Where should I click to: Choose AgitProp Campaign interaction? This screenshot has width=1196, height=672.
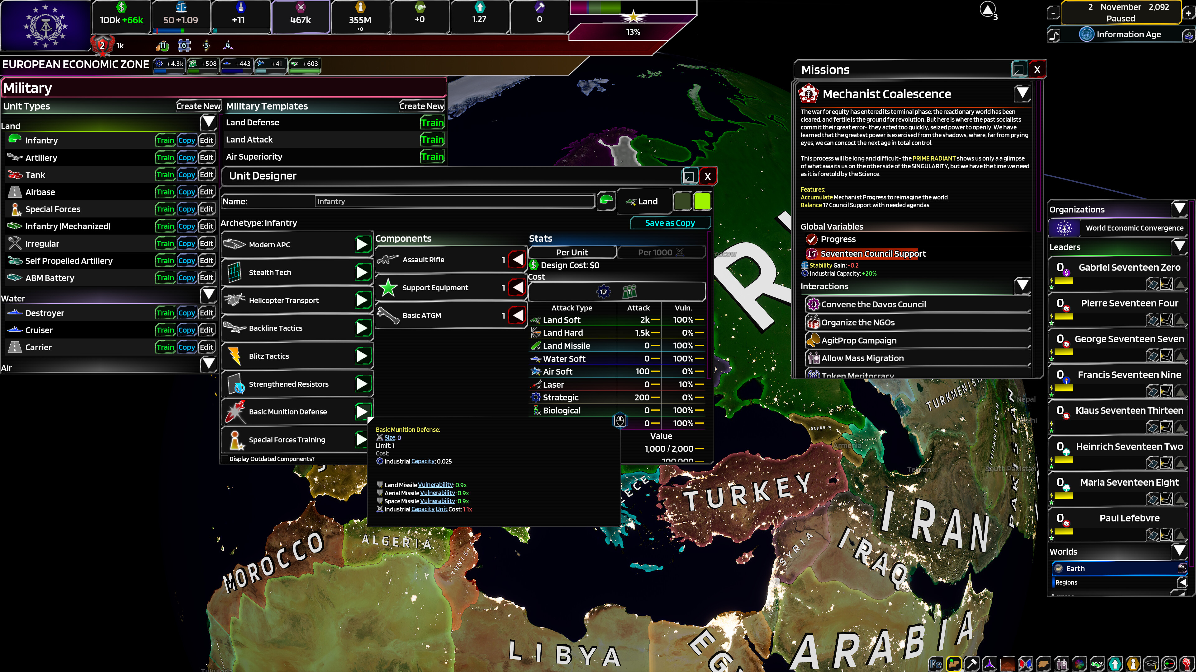tap(918, 340)
